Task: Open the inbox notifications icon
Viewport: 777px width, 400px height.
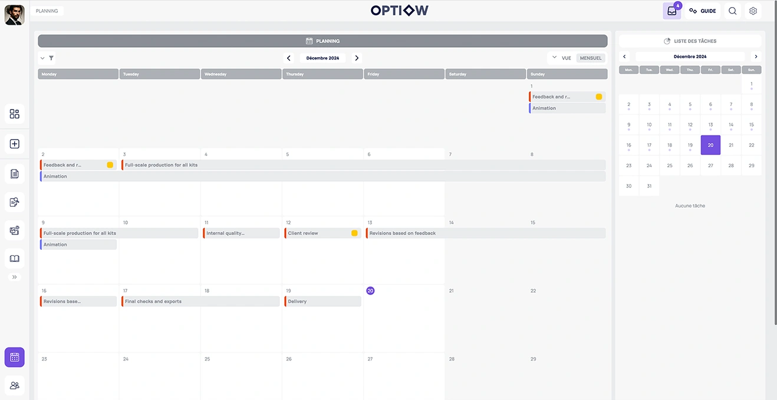Action: coord(671,11)
